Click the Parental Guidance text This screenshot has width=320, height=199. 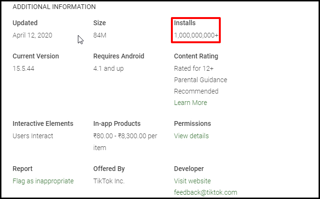200,80
